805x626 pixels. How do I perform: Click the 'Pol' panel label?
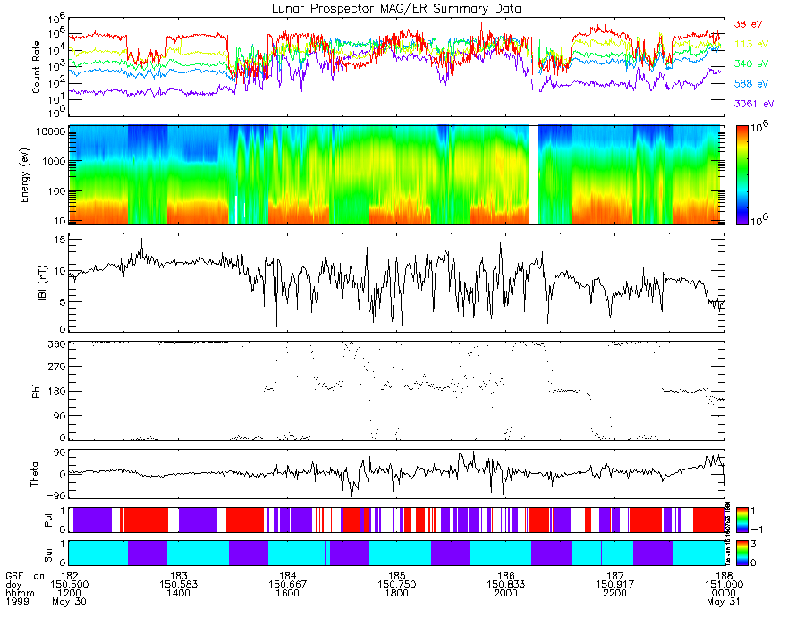47,520
